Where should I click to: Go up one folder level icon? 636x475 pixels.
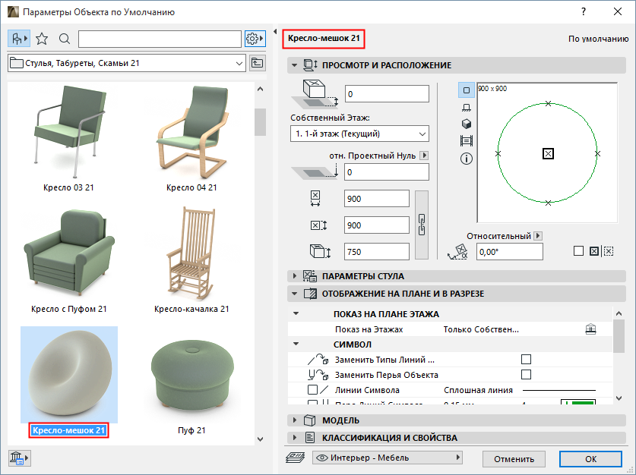point(257,63)
